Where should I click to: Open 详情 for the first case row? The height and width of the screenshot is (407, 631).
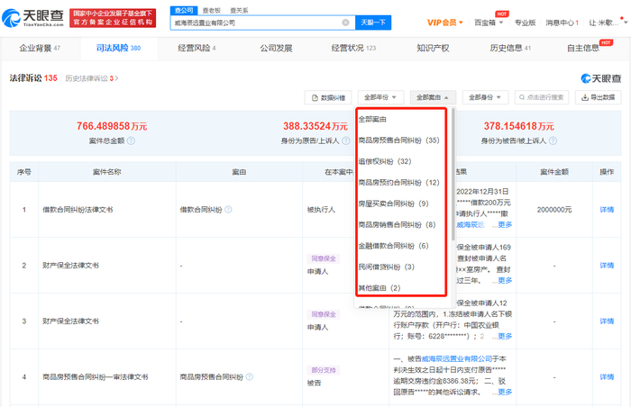coord(606,209)
